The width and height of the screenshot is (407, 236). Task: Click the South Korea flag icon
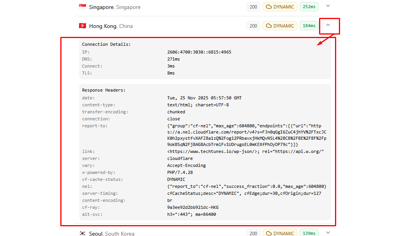[x=82, y=233]
